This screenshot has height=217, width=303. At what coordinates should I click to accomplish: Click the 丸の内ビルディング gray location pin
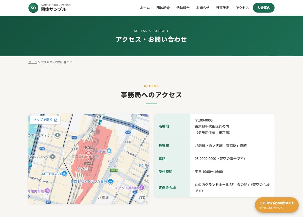pyautogui.click(x=58, y=135)
